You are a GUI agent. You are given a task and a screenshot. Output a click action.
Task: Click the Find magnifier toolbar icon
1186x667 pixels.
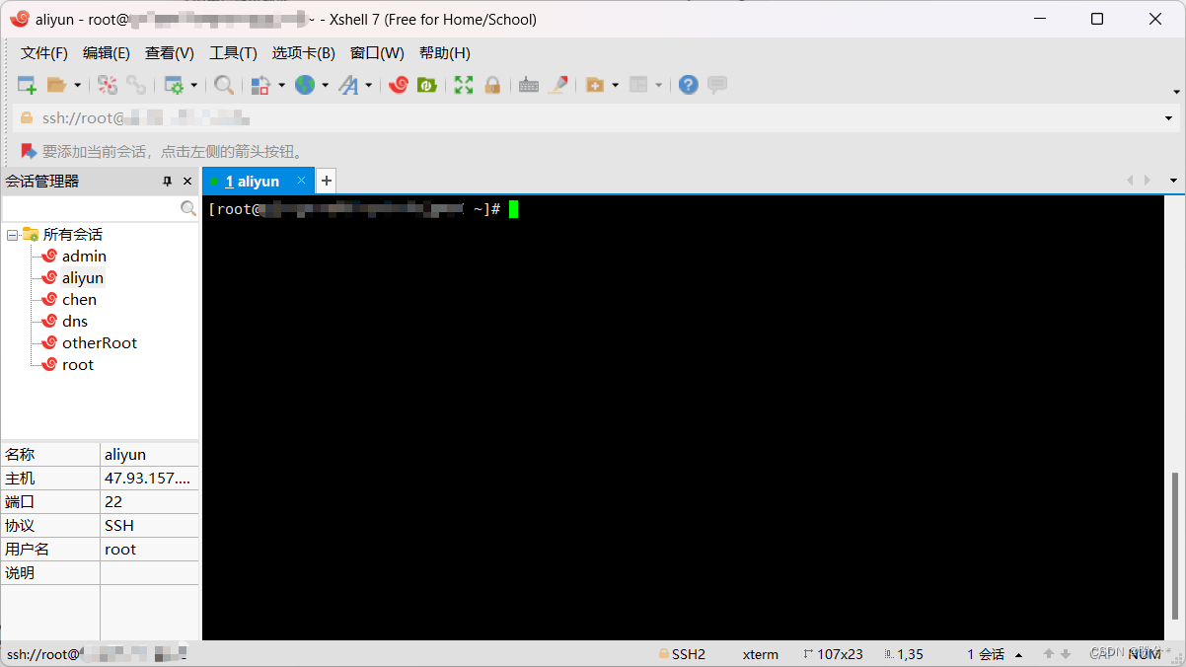point(224,86)
